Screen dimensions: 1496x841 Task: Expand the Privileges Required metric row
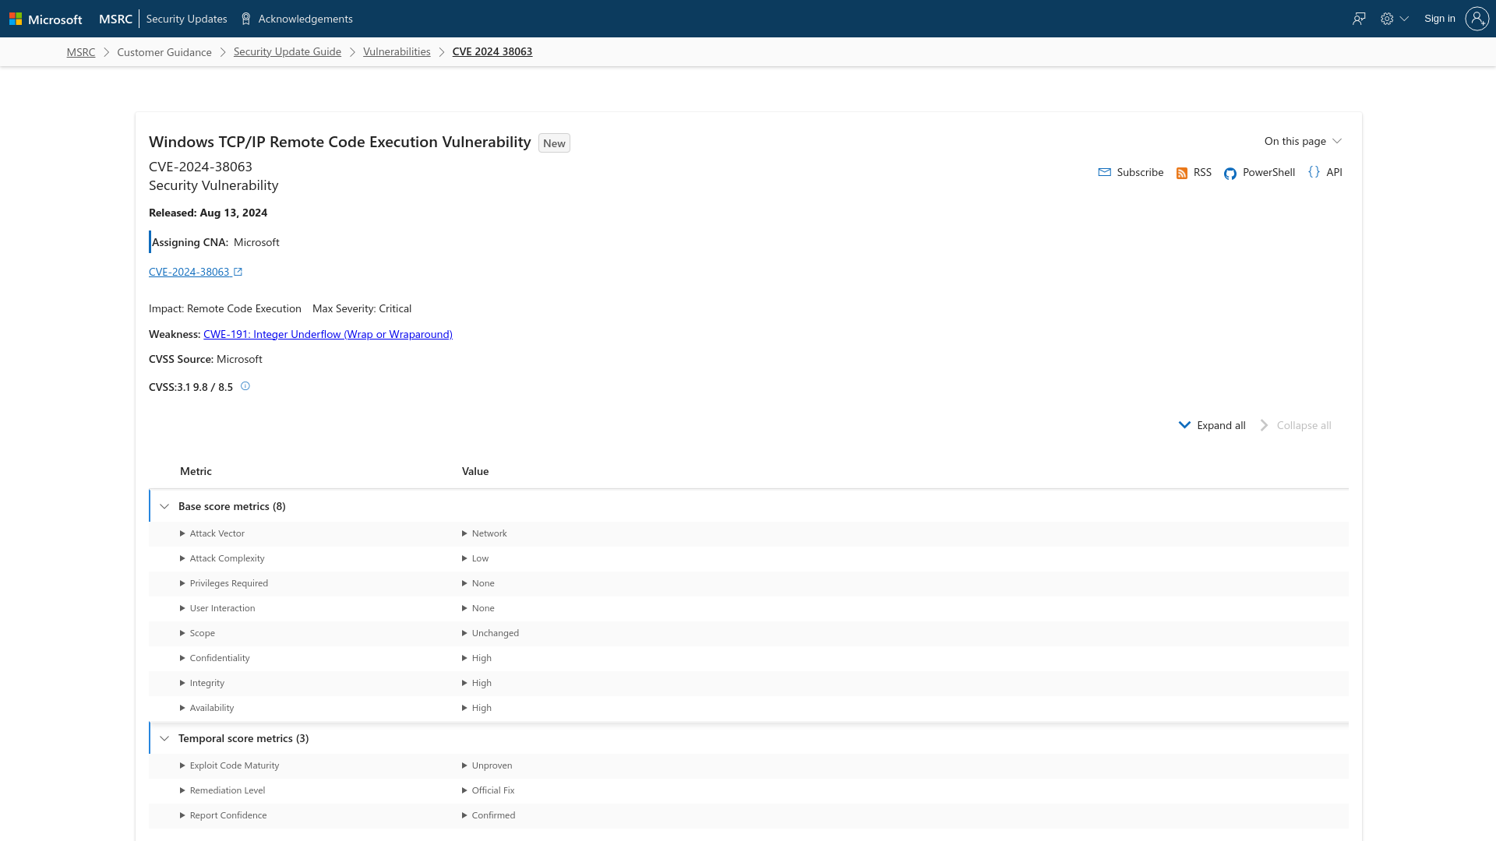pyautogui.click(x=224, y=583)
